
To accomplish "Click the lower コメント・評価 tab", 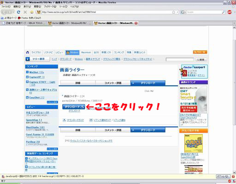I will pos(113,130).
